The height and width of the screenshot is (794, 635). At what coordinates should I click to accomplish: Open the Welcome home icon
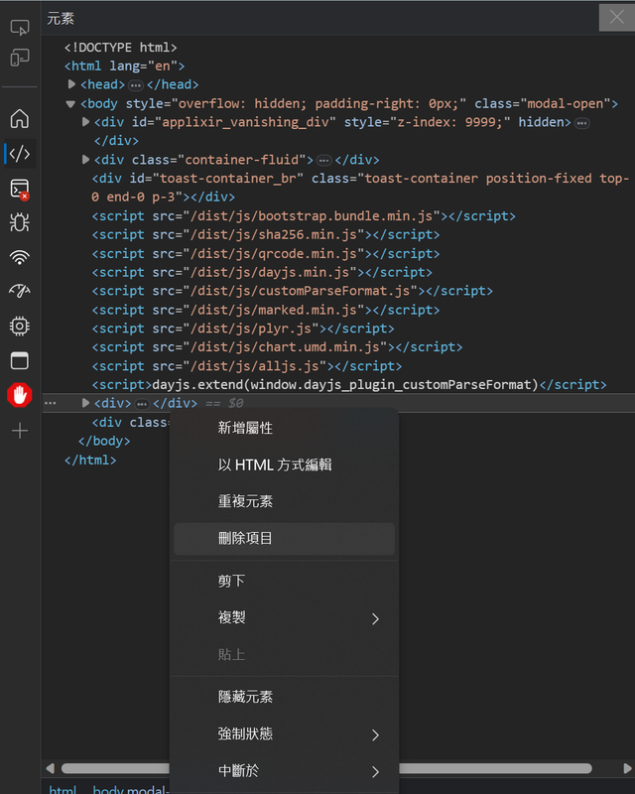pyautogui.click(x=20, y=118)
